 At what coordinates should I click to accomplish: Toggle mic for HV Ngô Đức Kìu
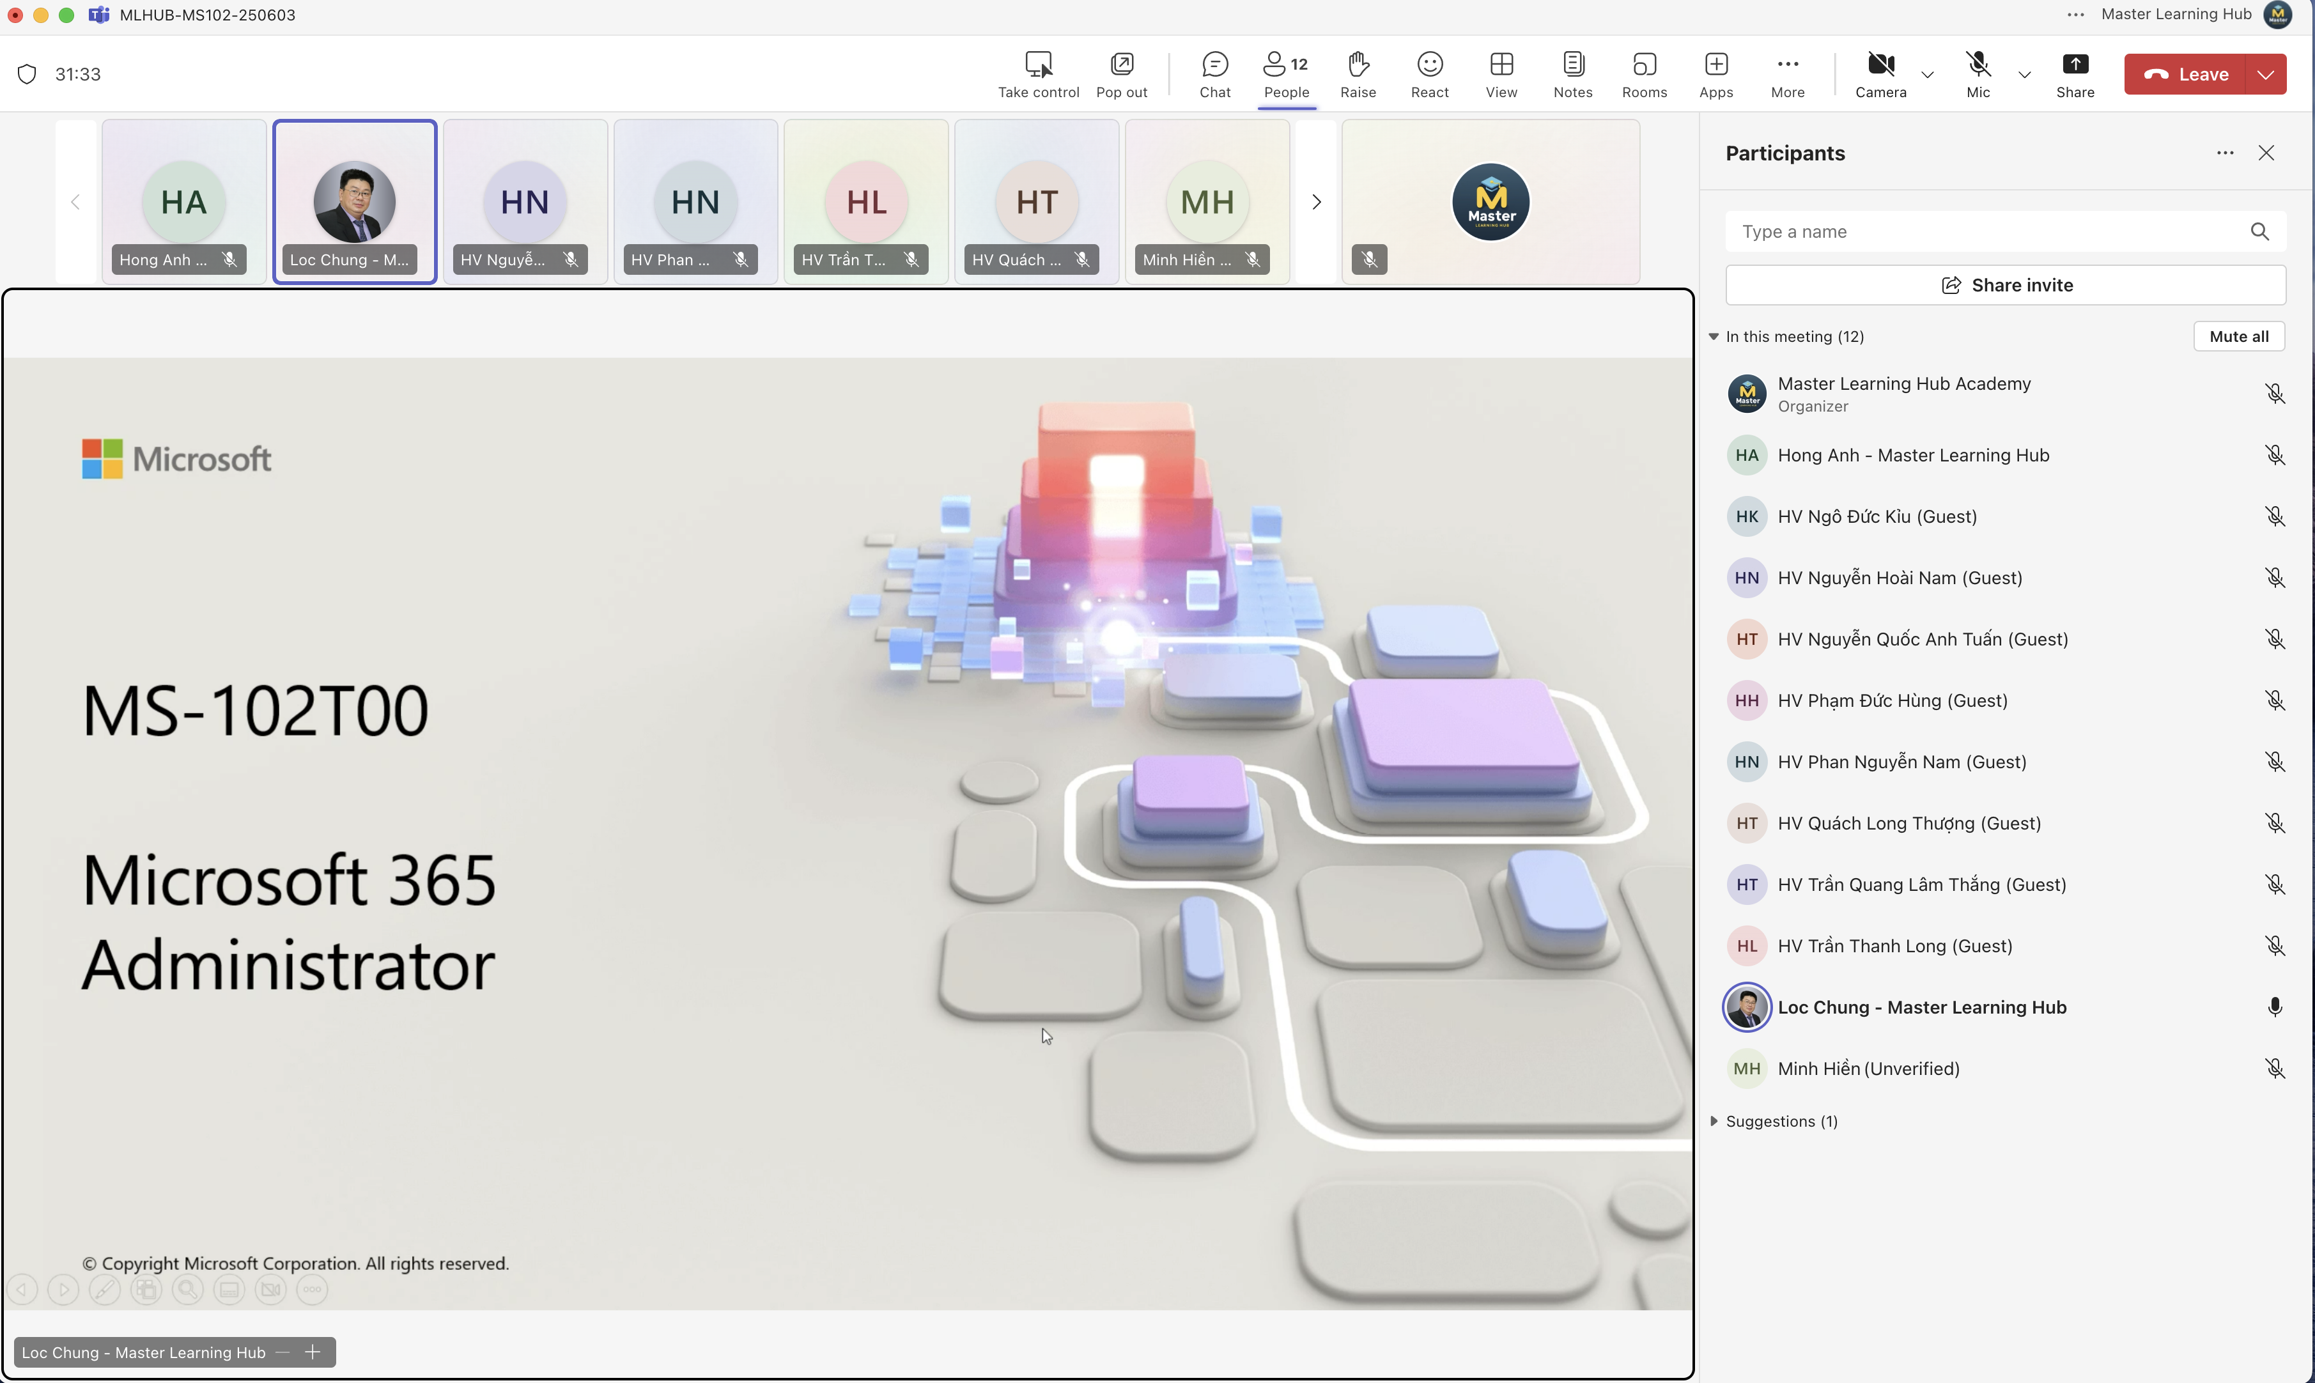click(x=2274, y=517)
